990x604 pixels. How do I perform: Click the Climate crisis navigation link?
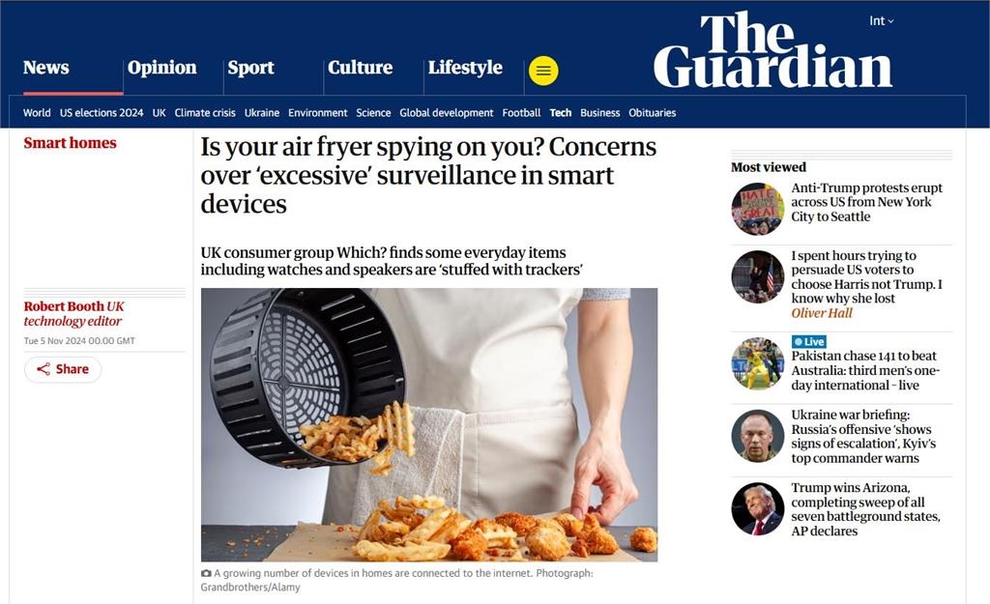coord(205,112)
